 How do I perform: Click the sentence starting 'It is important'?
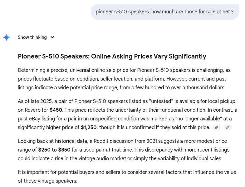pos(127,176)
